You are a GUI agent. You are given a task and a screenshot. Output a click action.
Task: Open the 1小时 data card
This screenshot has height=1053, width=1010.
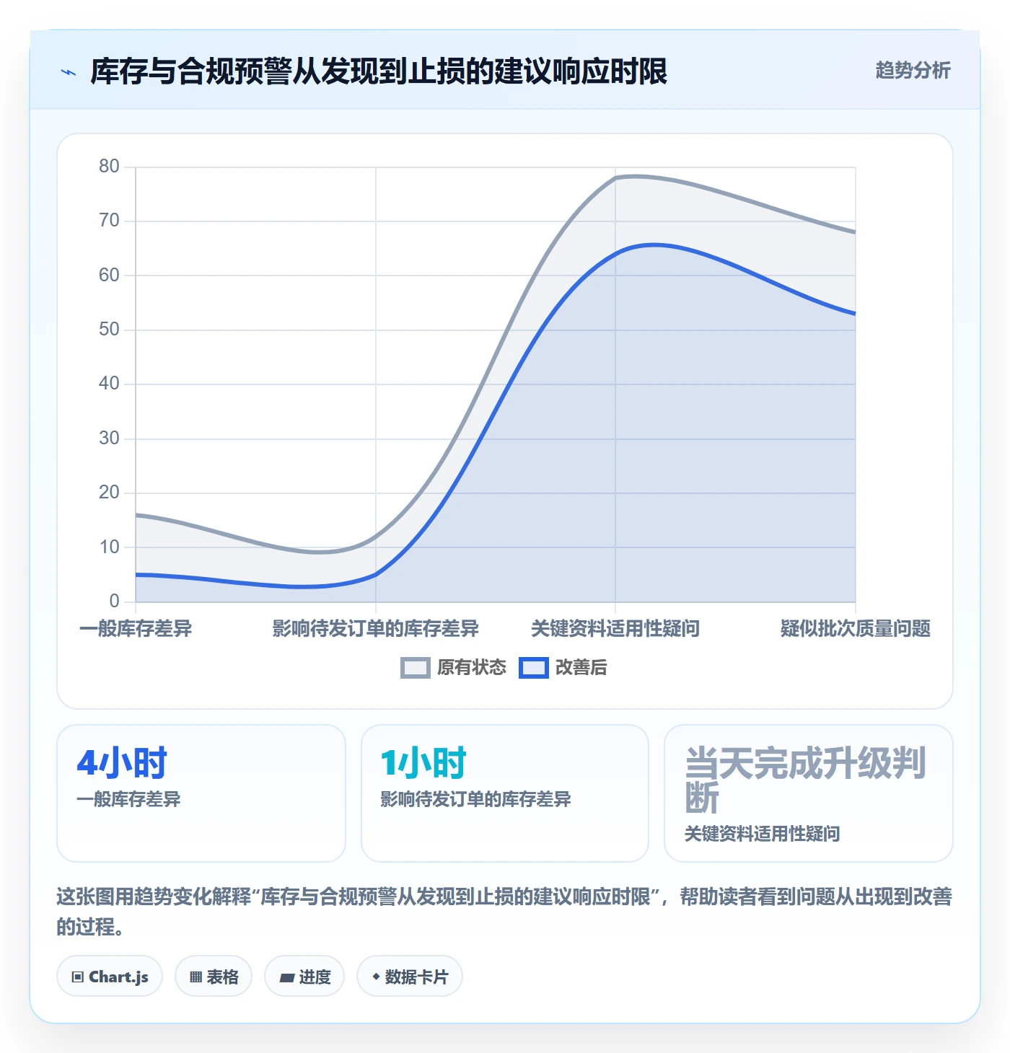pyautogui.click(x=505, y=793)
